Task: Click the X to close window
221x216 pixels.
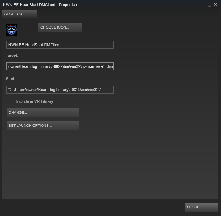Action: [216, 5]
